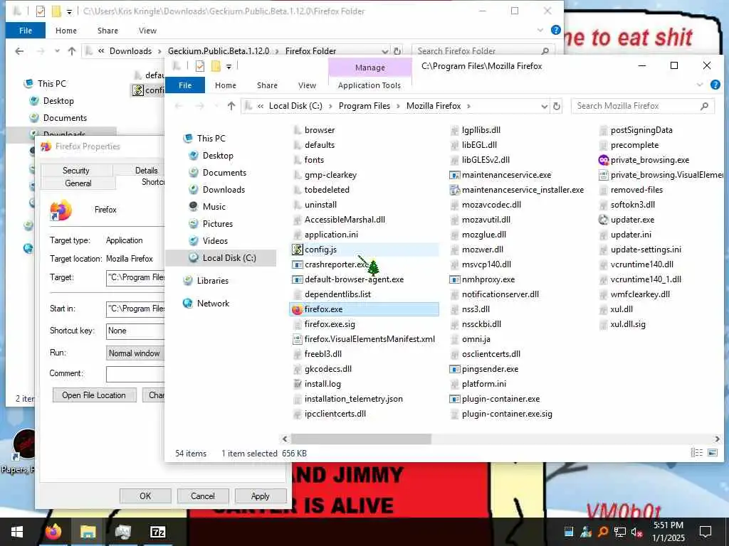Expand ribbon chevron in Mozilla Firefox window

click(x=700, y=85)
